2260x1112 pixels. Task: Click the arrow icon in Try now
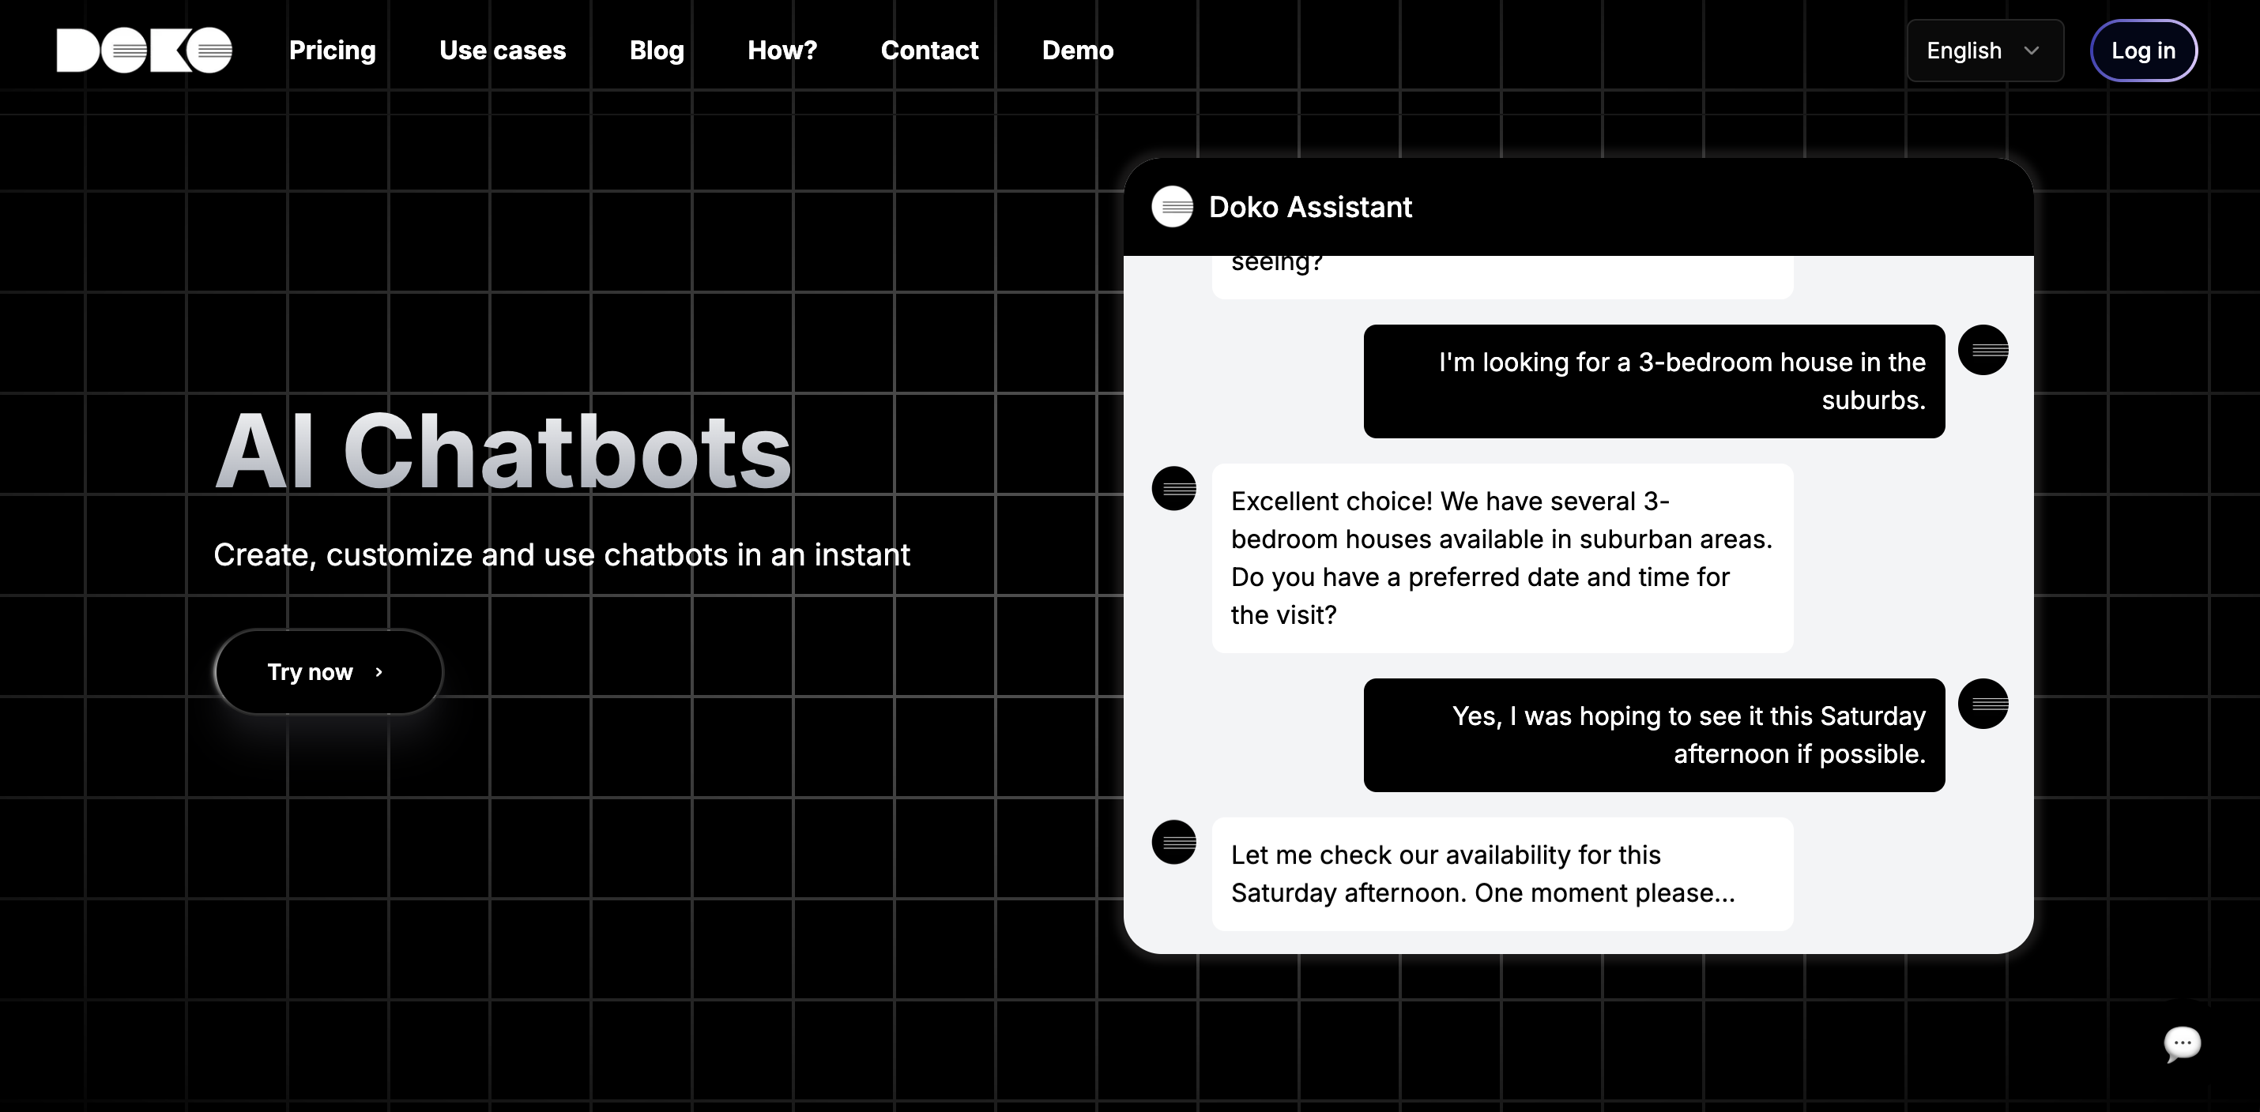tap(379, 672)
